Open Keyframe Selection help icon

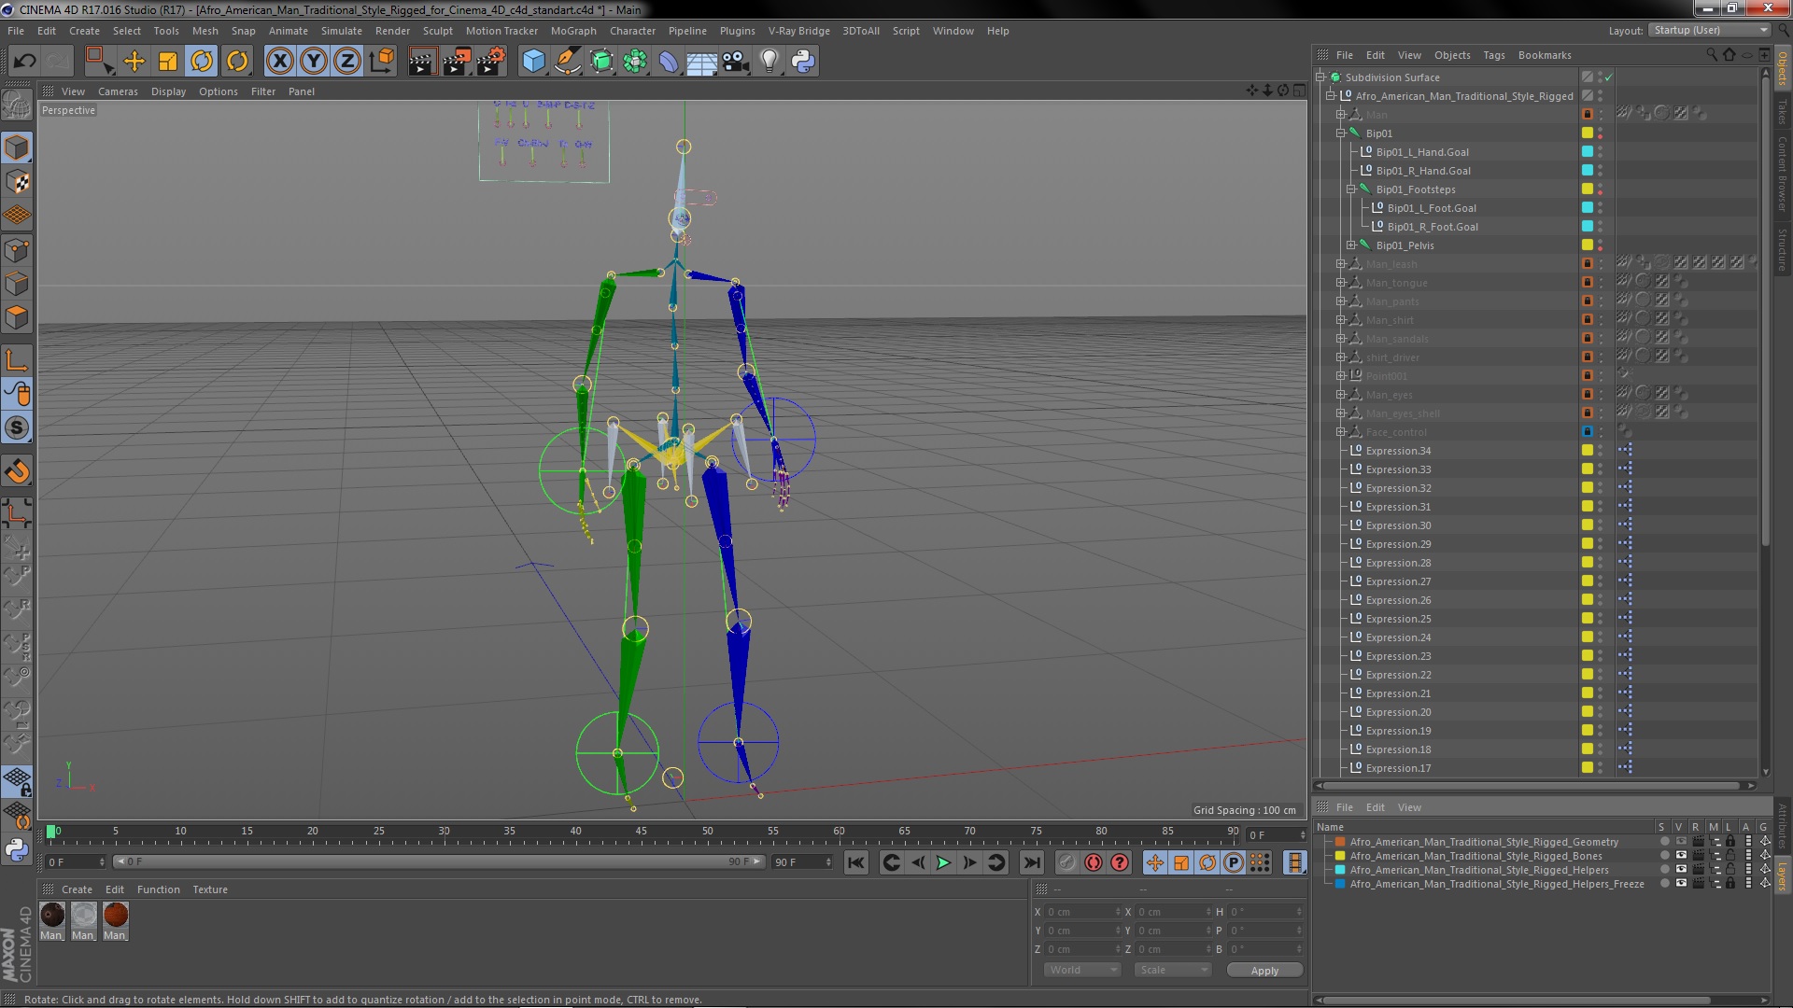tap(1120, 862)
